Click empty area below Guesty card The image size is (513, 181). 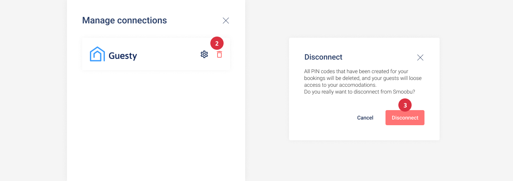click(156, 124)
